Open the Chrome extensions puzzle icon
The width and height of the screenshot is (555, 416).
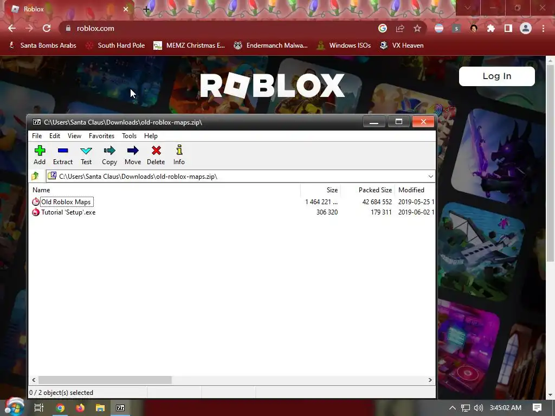(491, 28)
